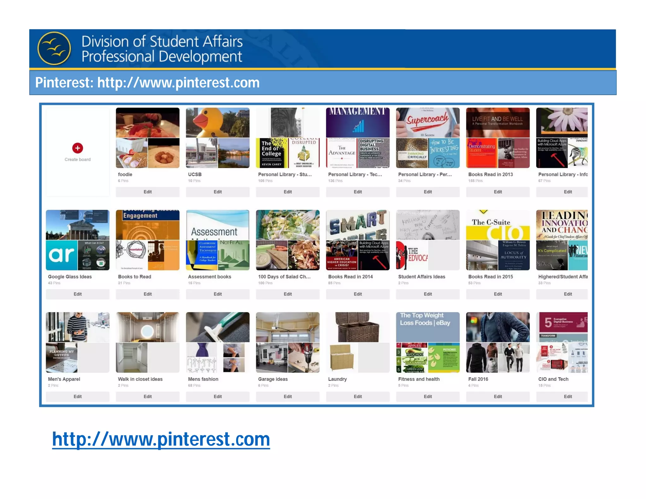Open the Supercoach cover thumbnail
The width and height of the screenshot is (646, 499).
(428, 122)
